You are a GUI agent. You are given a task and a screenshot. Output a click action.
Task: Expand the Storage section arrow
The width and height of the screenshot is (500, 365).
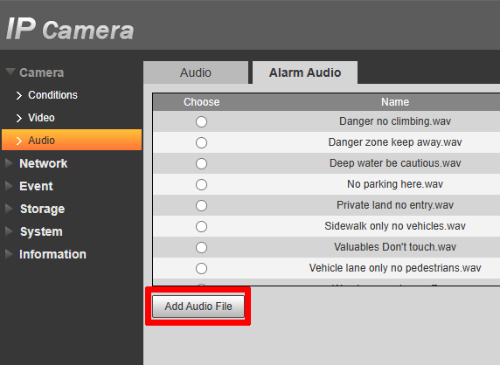tap(9, 209)
